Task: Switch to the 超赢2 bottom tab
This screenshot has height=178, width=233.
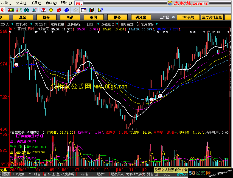Action: point(101,174)
